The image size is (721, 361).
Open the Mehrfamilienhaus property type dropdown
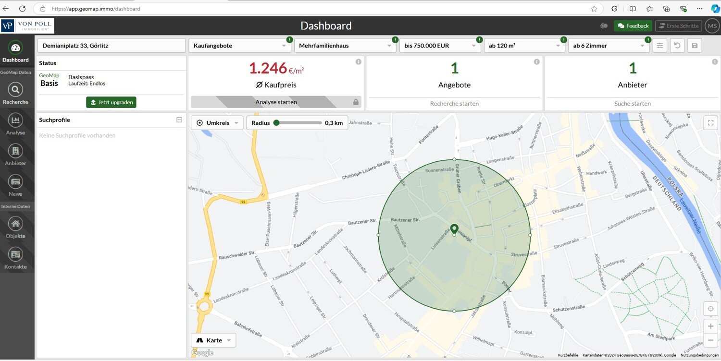tap(345, 46)
